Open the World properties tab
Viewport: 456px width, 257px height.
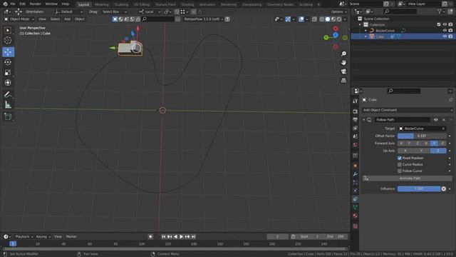[x=355, y=145]
